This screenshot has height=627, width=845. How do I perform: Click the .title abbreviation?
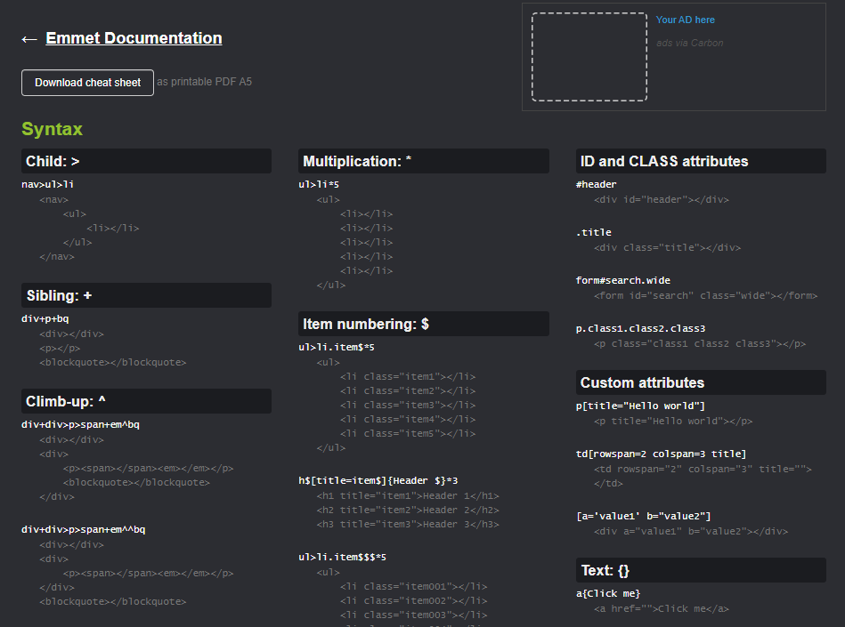[594, 232]
